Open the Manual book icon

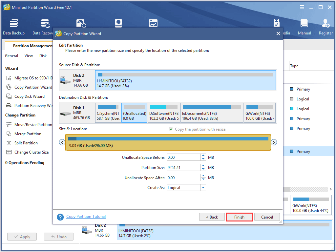pos(304,23)
